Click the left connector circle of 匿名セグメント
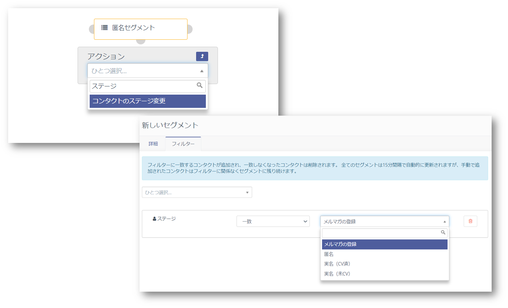 [x=92, y=29]
